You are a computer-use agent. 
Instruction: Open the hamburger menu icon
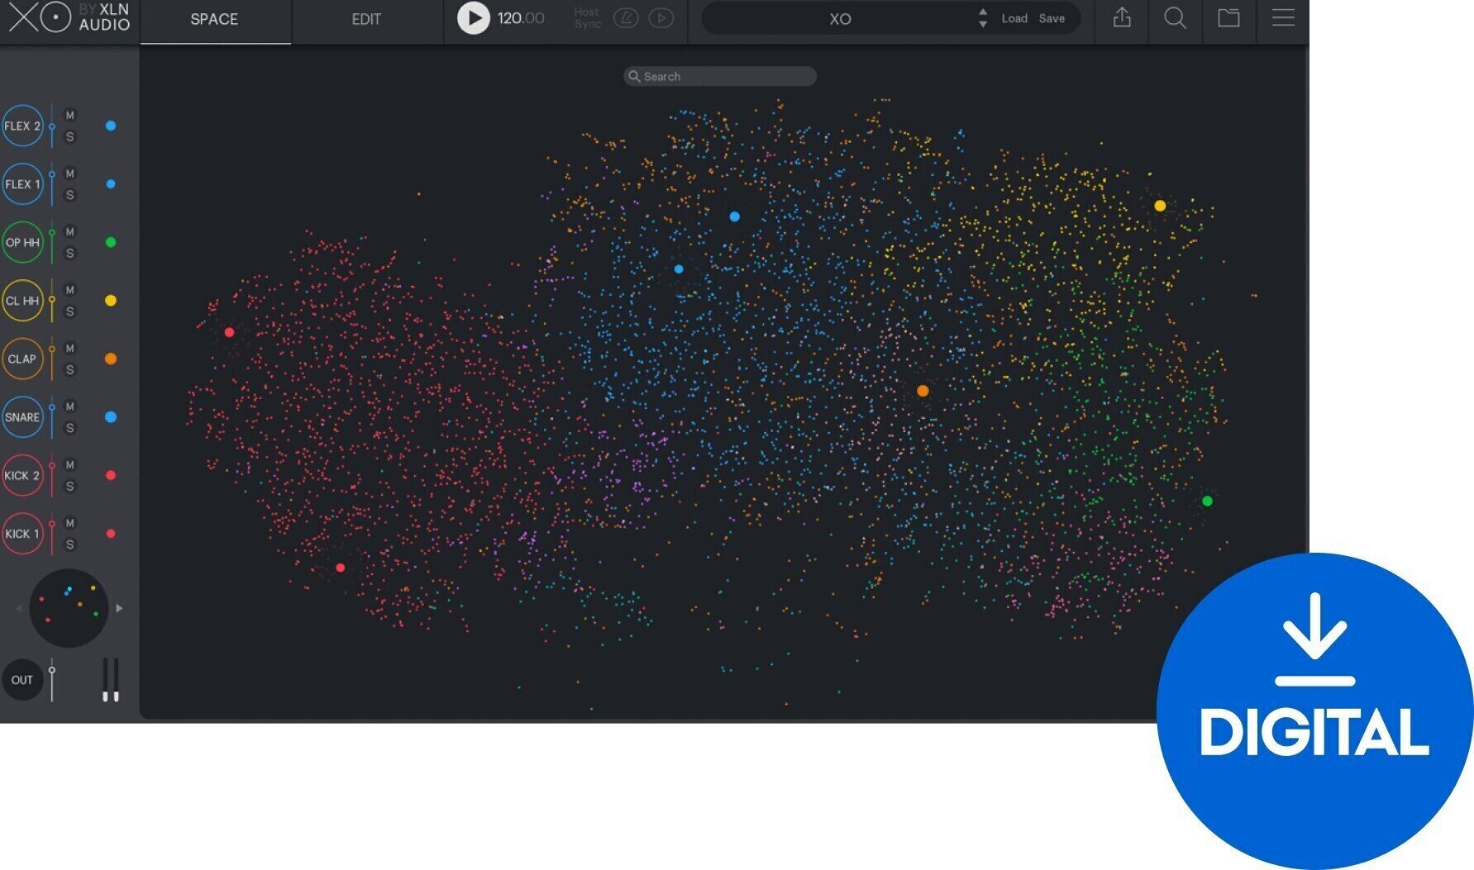(1282, 18)
